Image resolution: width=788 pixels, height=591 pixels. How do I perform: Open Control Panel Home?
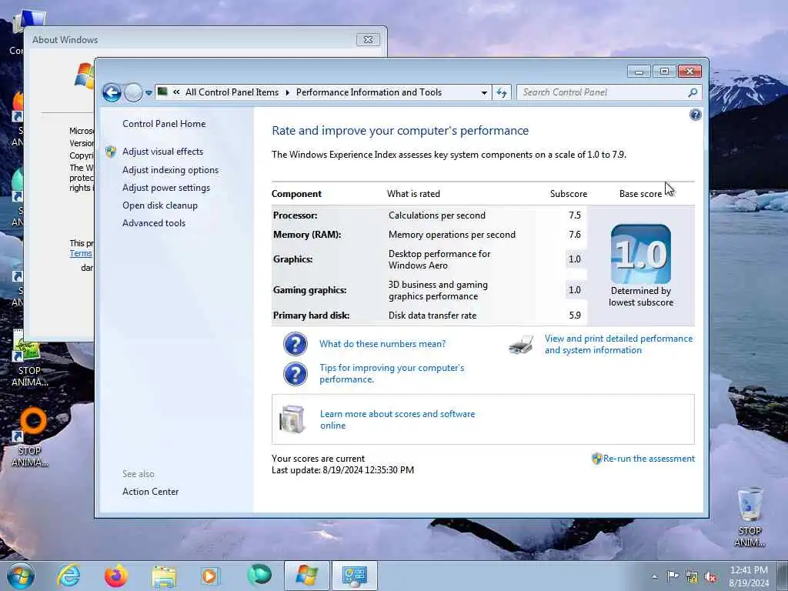[x=164, y=124]
